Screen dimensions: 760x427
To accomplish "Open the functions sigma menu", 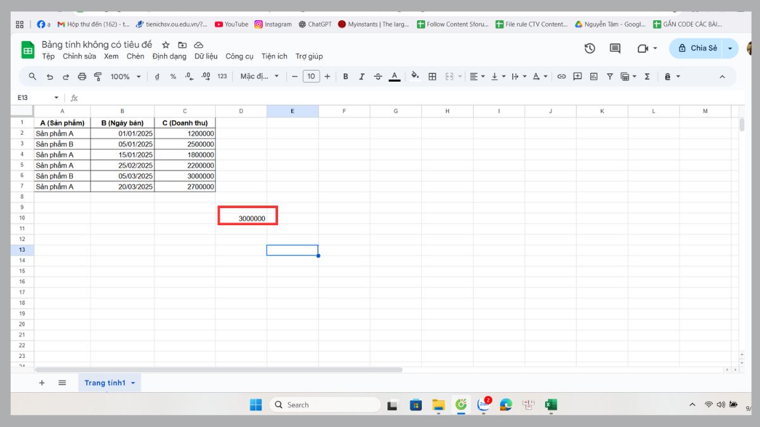I will coord(647,77).
